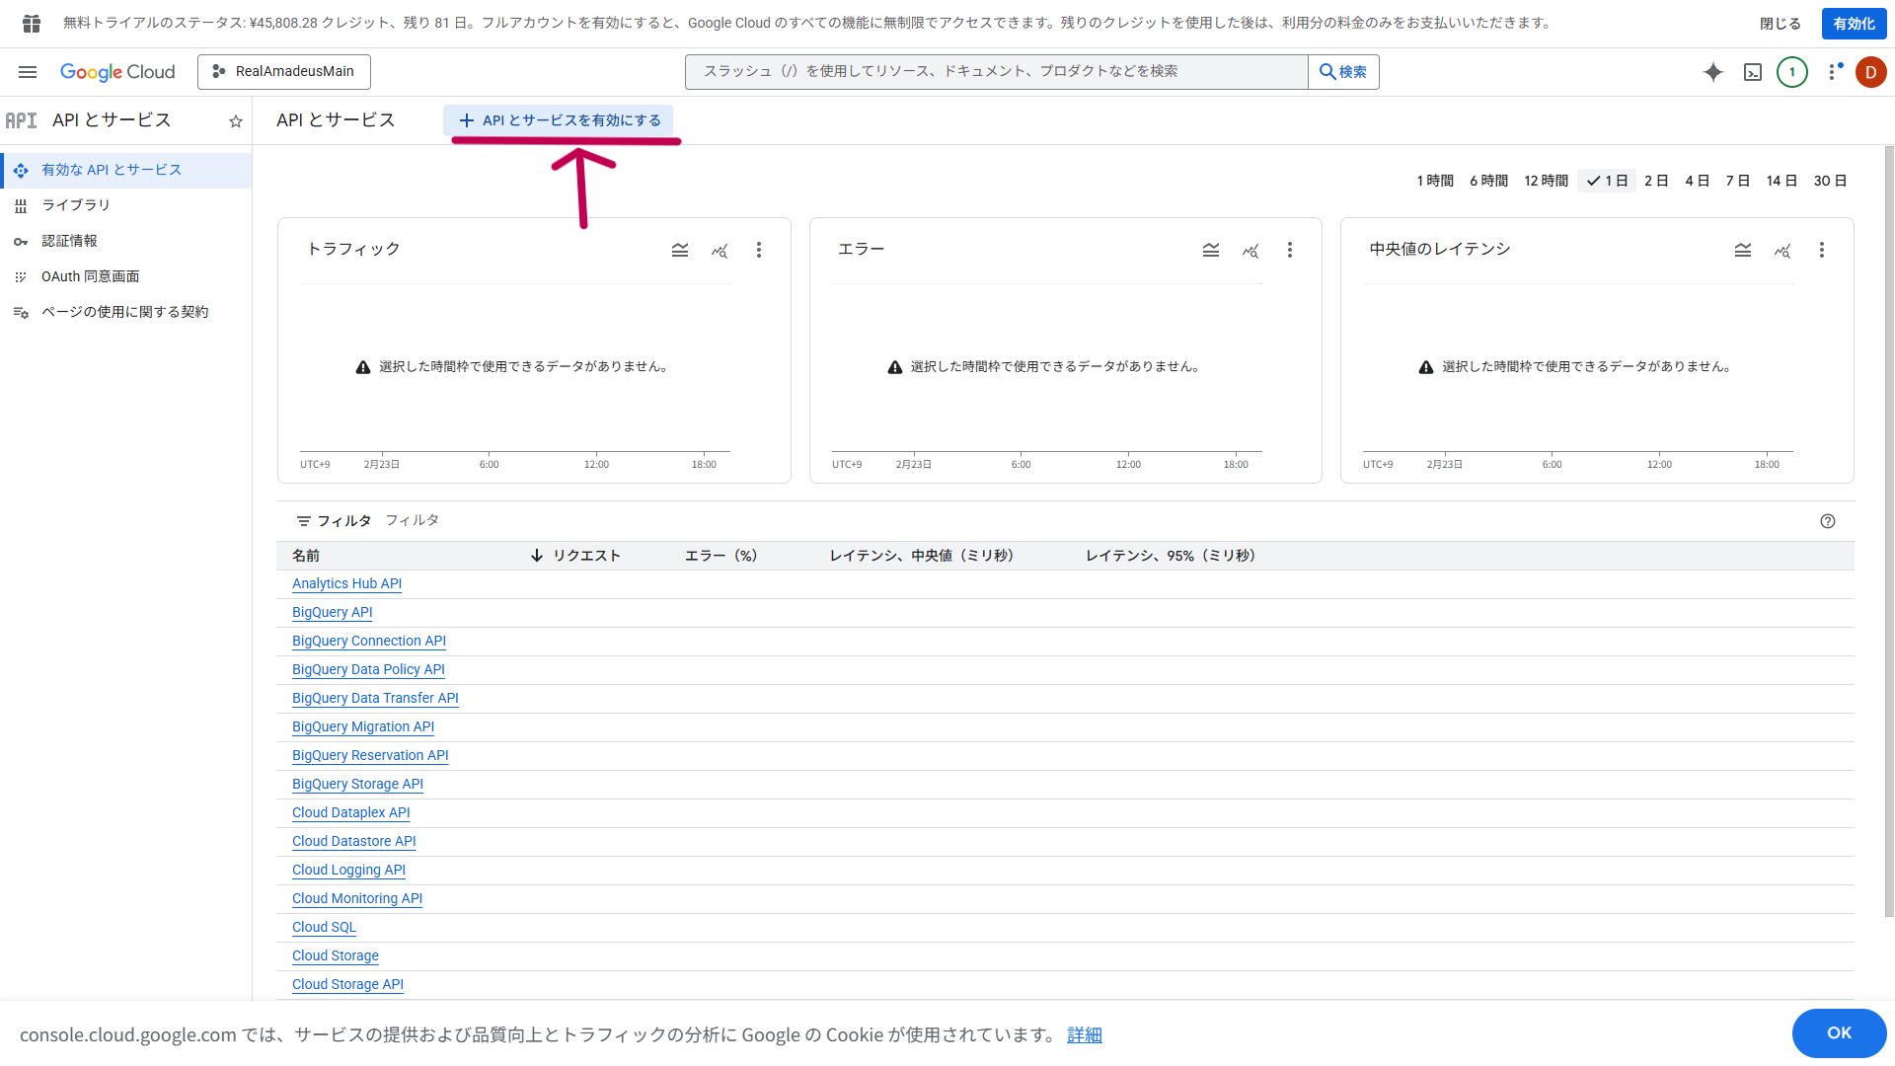Open more options menu on トラフィック chart
The width and height of the screenshot is (1895, 1066).
click(759, 251)
